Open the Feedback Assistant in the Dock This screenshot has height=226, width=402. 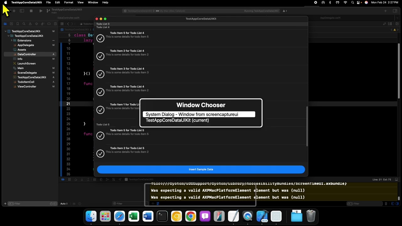[205, 216]
